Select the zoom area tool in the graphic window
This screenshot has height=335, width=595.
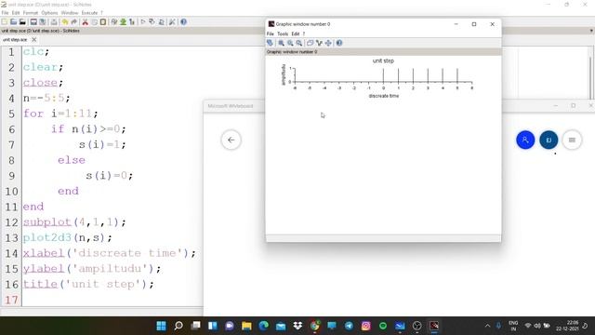point(281,43)
